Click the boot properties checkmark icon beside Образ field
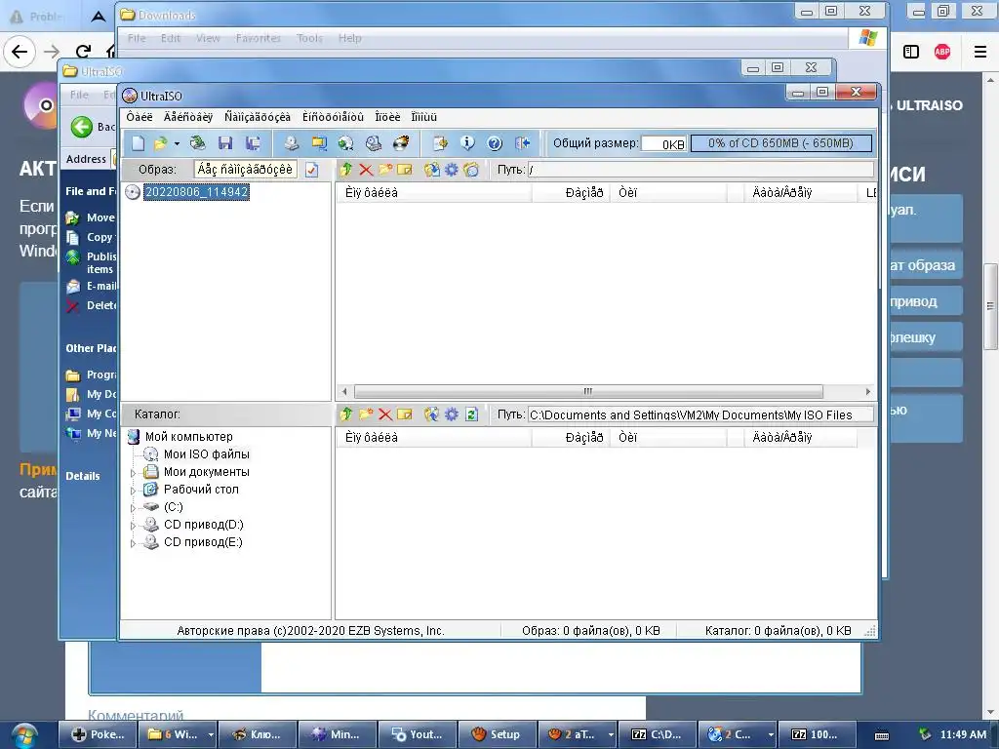The height and width of the screenshot is (749, 999). pos(311,170)
